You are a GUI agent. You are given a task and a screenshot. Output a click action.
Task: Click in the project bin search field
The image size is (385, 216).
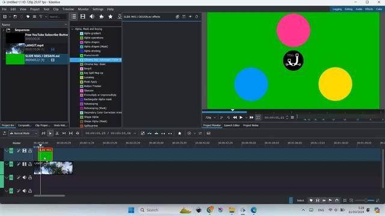tap(58, 17)
